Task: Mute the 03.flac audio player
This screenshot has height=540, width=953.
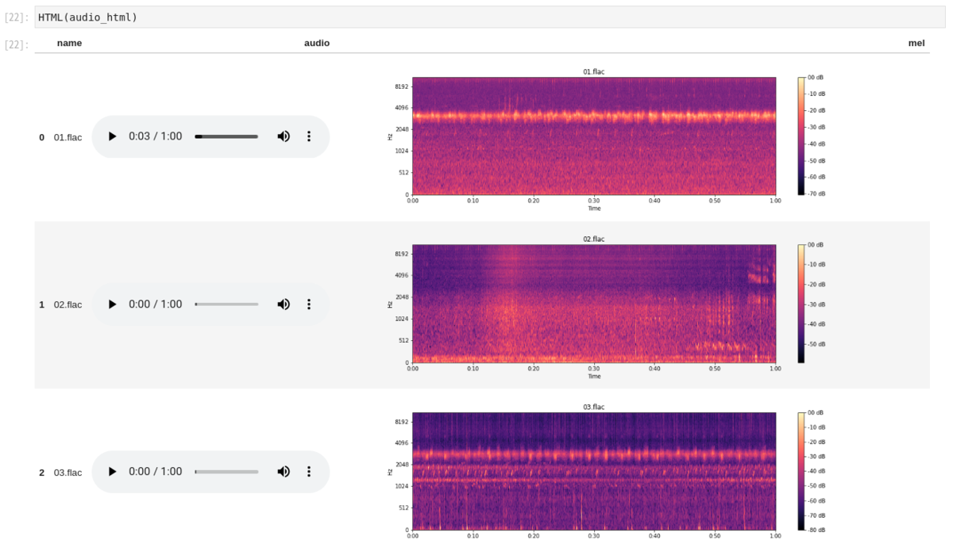Action: [284, 472]
